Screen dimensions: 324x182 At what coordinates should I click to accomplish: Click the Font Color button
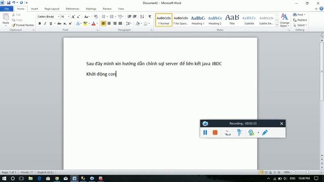(x=93, y=24)
